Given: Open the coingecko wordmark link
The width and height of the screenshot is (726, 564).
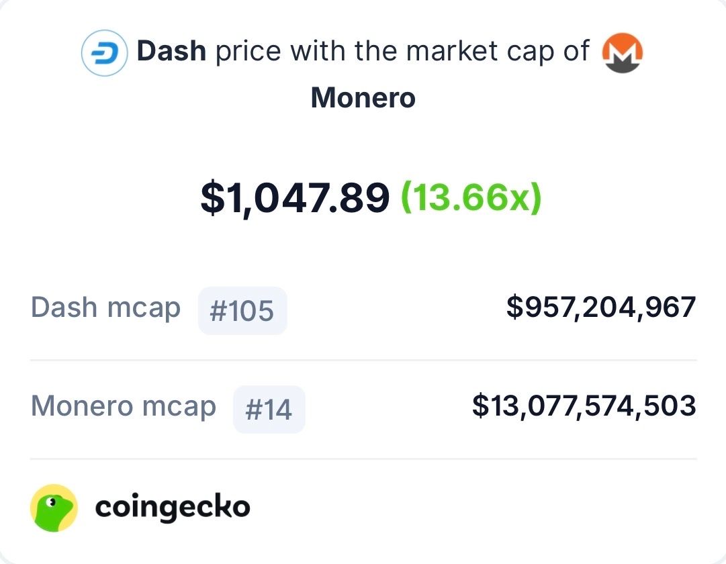Looking at the screenshot, I should click(x=173, y=508).
